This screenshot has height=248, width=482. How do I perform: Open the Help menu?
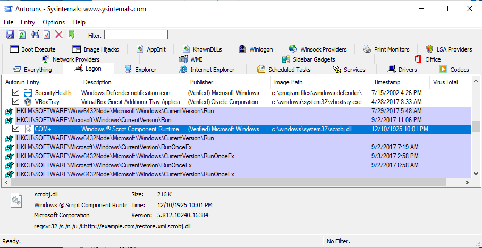79,22
